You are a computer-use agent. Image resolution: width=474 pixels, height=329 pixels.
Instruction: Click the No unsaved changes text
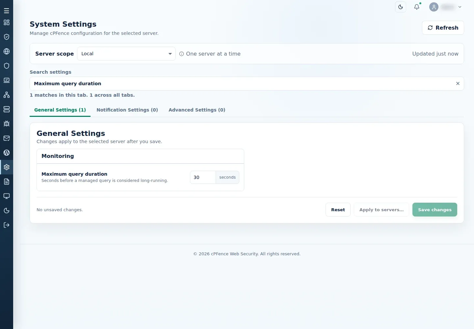tap(60, 210)
